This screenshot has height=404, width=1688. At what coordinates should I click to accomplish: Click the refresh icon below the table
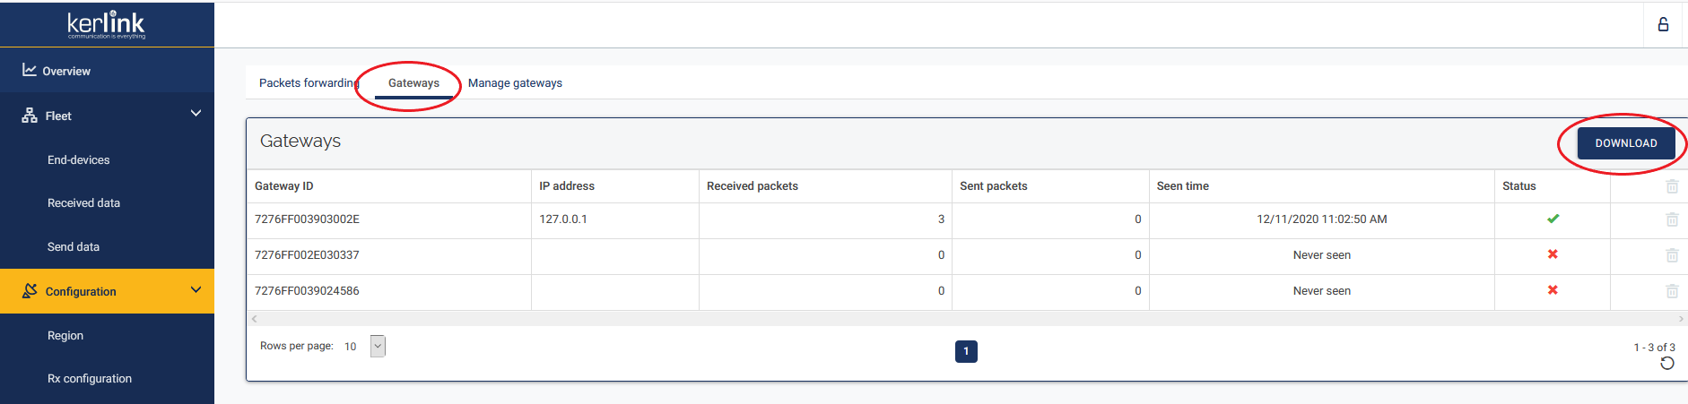coord(1667,363)
